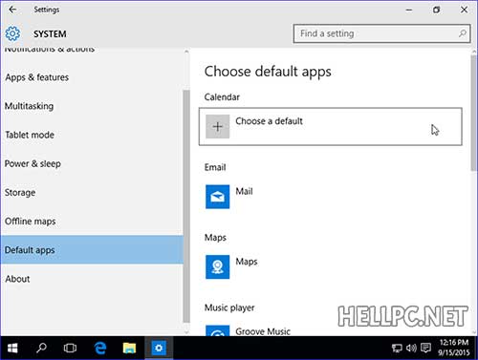The image size is (478, 360).
Task: Launch Microsoft Edge from taskbar
Action: [100, 349]
